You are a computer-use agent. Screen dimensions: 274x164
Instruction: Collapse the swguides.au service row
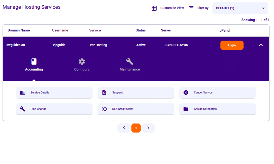tap(261, 45)
